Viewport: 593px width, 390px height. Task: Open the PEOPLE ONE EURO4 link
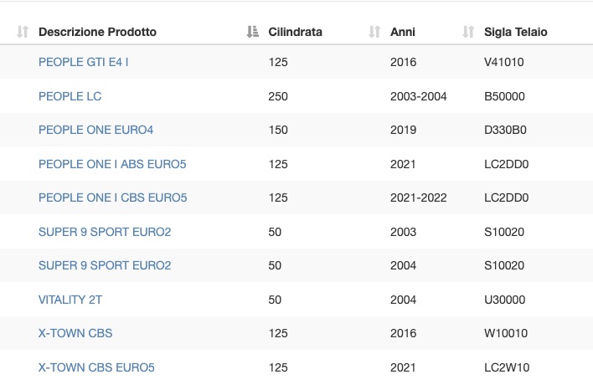(96, 130)
